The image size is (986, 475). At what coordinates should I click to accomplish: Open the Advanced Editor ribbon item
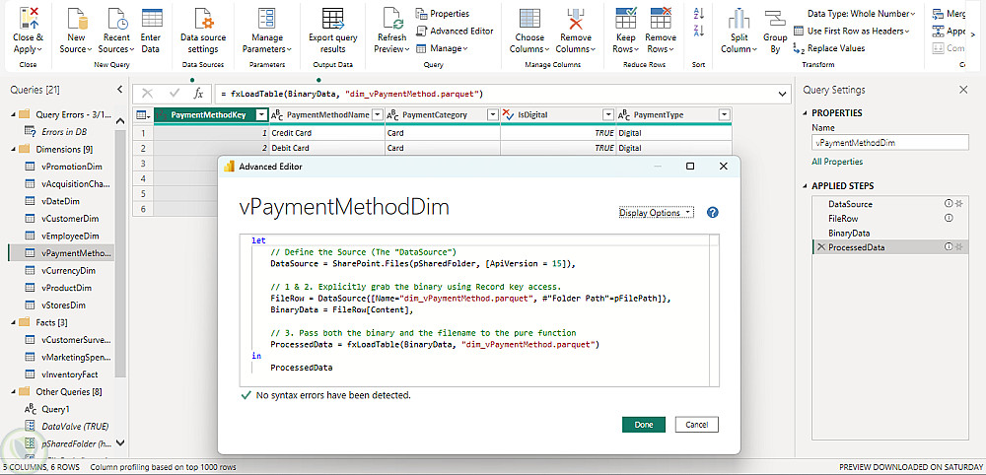[x=454, y=31]
